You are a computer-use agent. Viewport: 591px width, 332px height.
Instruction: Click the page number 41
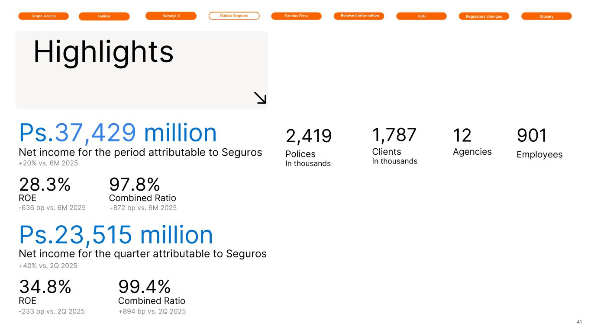pos(580,322)
